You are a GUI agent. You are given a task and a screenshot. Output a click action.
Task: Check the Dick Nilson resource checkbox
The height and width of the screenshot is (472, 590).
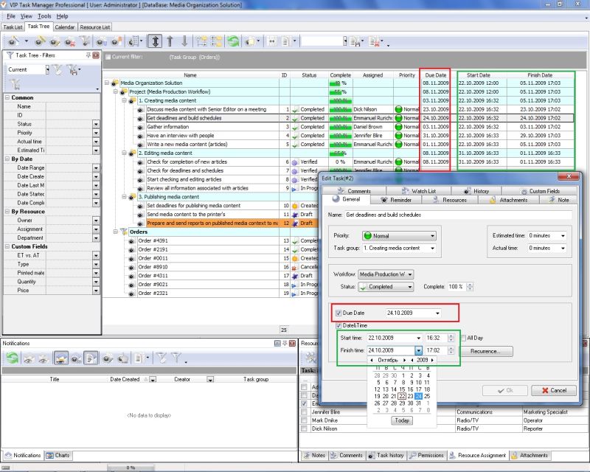[x=304, y=428]
